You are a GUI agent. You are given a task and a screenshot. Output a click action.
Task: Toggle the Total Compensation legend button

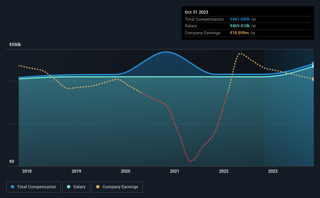tap(34, 187)
